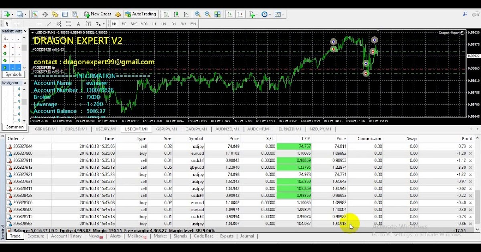The height and width of the screenshot is (252, 481).
Task: Select the horizontal line drawing tool
Action: click(x=39, y=24)
